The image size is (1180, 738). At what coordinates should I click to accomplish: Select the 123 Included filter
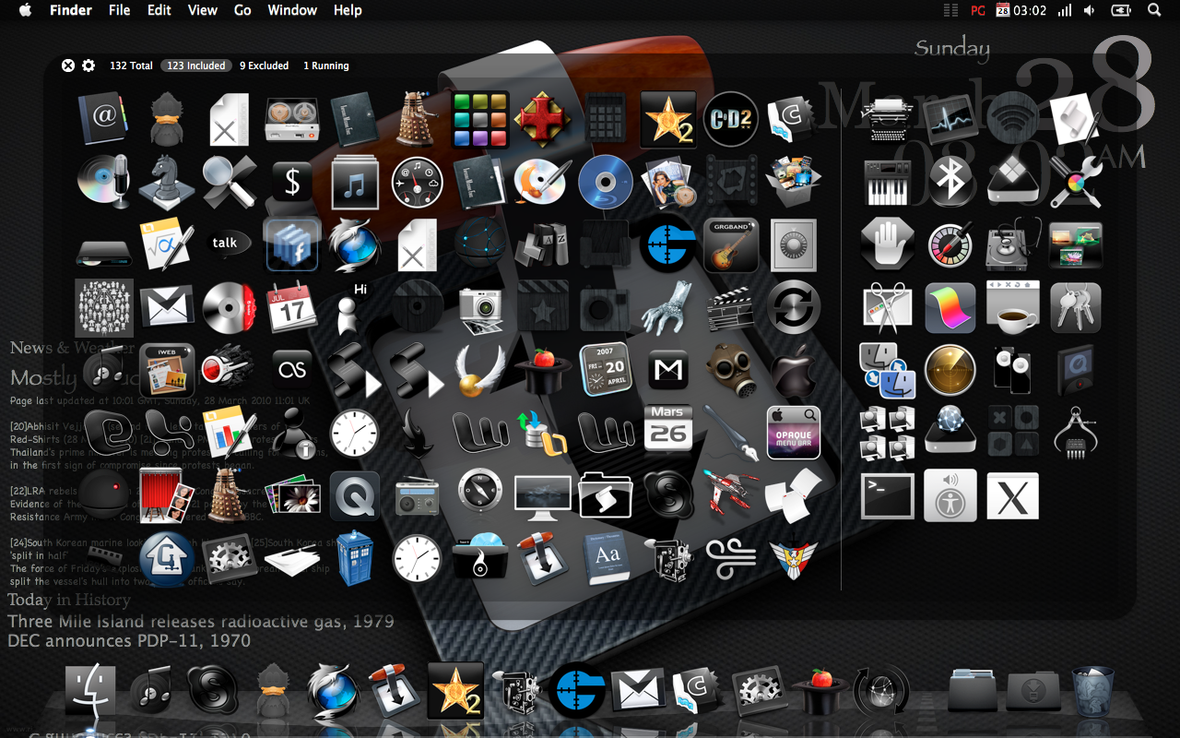point(196,66)
